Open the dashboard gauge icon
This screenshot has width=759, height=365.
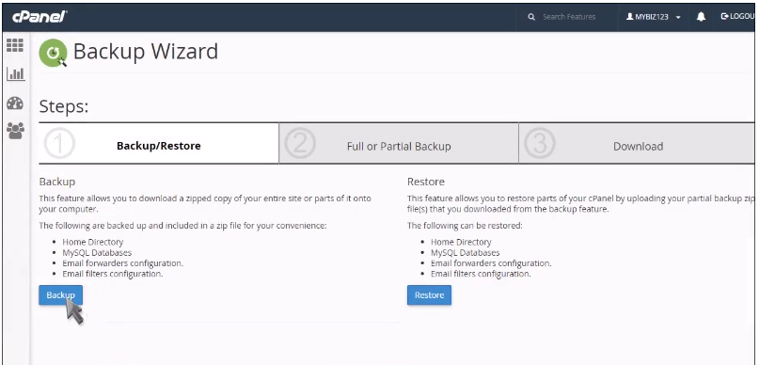tap(15, 103)
